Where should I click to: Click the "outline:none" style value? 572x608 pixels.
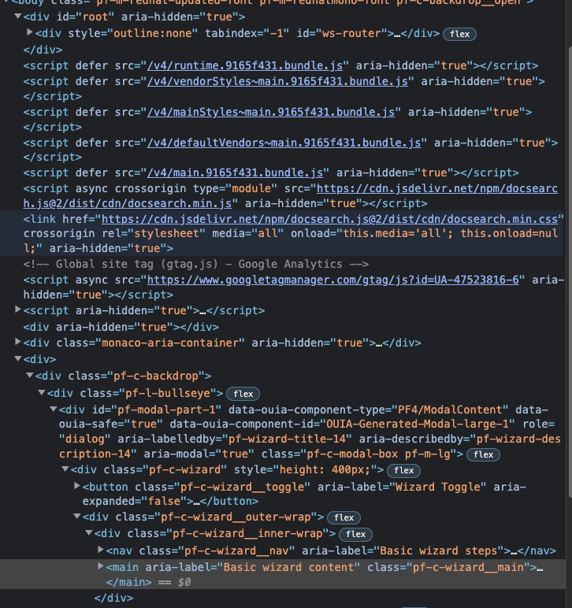coord(152,33)
